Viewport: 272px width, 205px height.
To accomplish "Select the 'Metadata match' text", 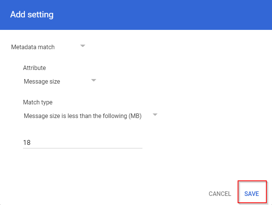I will [x=33, y=47].
